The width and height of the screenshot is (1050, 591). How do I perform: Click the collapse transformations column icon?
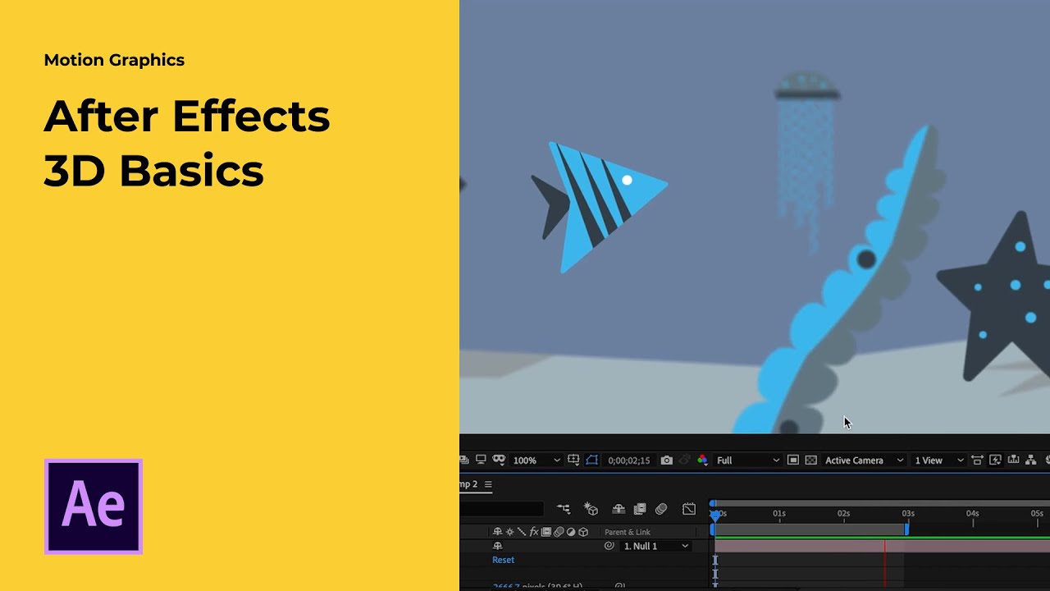click(509, 532)
